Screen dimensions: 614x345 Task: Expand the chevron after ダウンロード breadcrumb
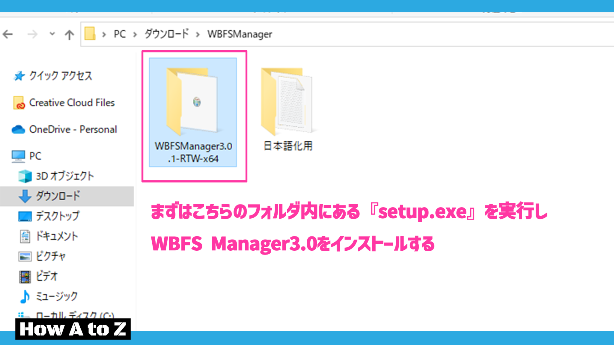coord(198,34)
